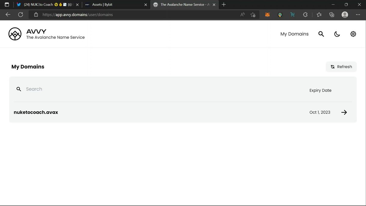The width and height of the screenshot is (366, 206).
Task: Open the tab actions menu icon
Action: point(7,5)
